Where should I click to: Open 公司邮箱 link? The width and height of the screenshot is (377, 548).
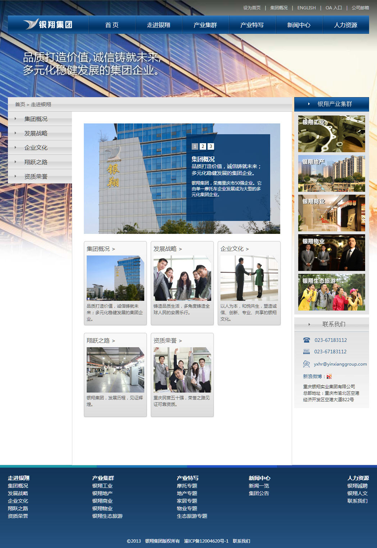(x=360, y=8)
